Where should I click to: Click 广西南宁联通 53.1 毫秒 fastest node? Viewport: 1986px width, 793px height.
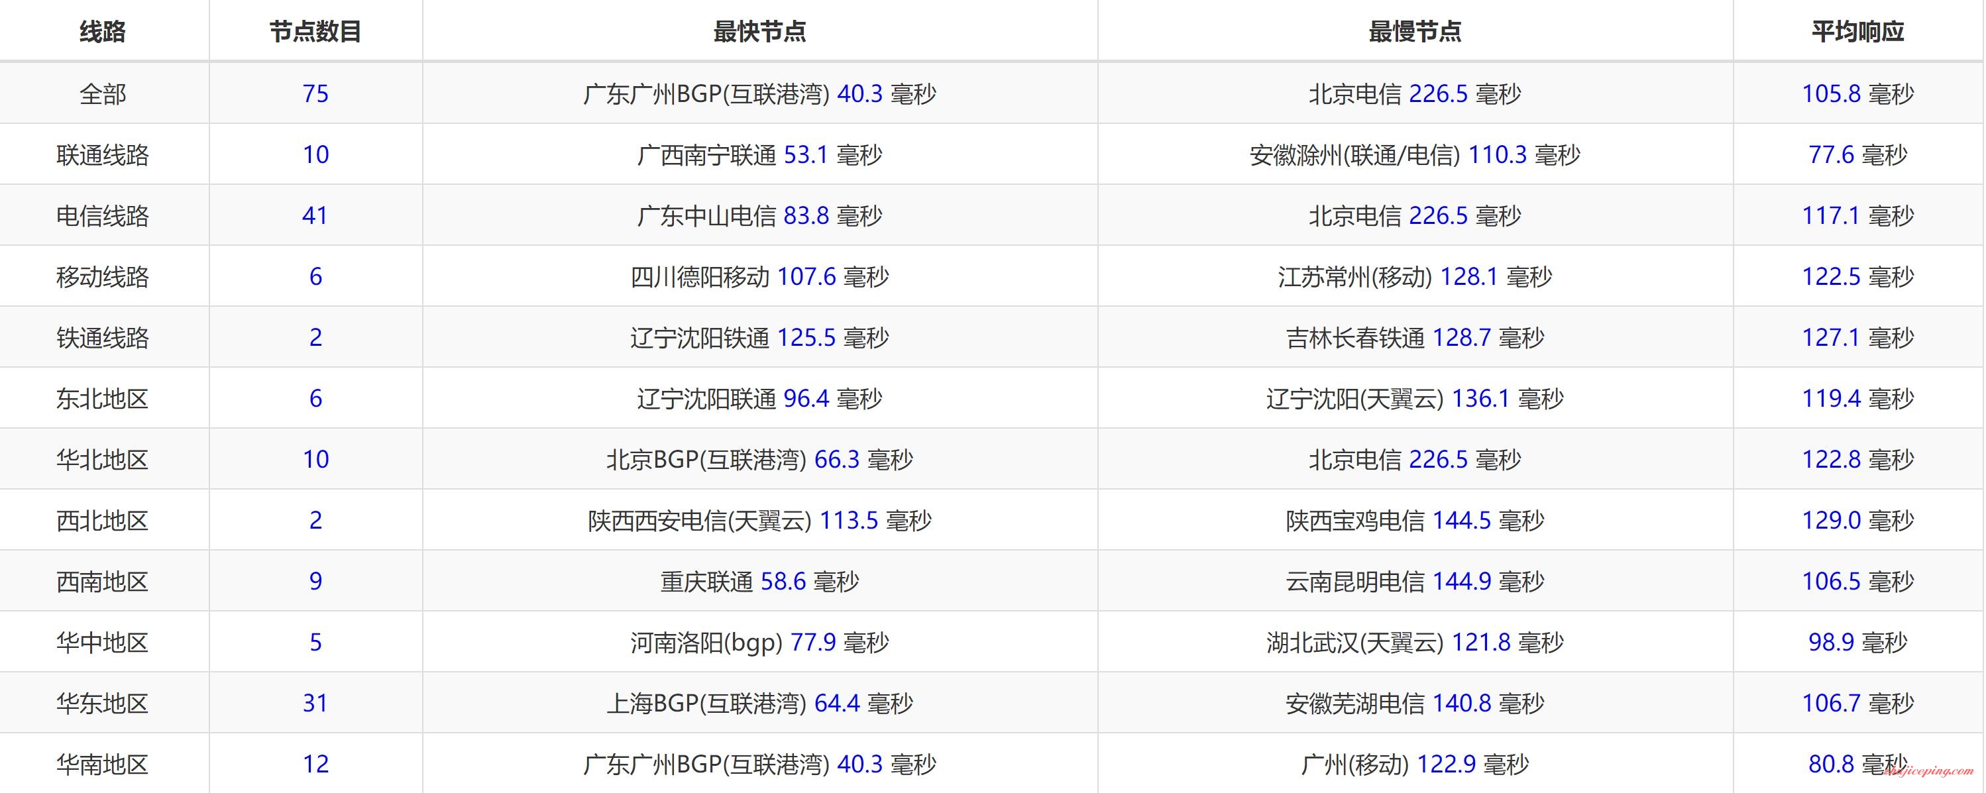click(x=759, y=155)
